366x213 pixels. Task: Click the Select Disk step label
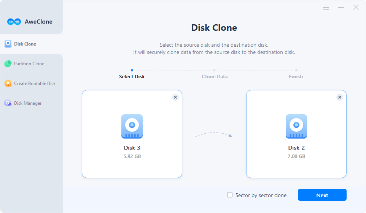(132, 77)
